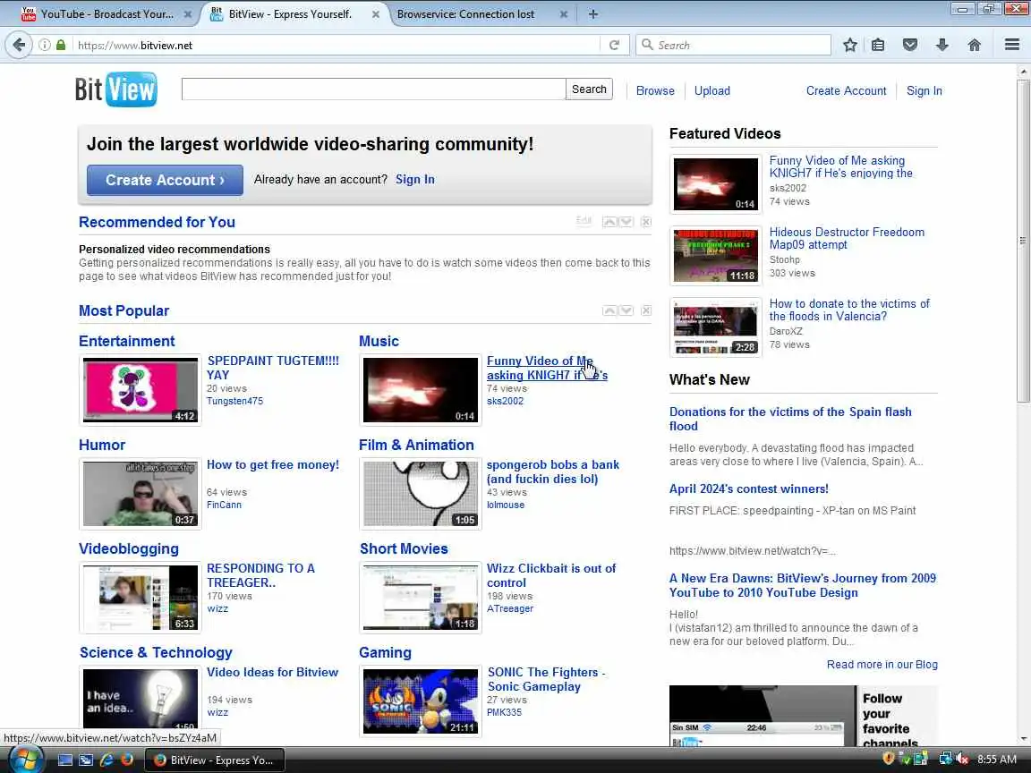Remove the Most Popular module
This screenshot has height=773, width=1031.
coord(646,310)
